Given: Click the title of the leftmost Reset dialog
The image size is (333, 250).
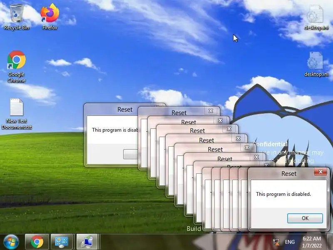Looking at the screenshot, I should point(125,110).
